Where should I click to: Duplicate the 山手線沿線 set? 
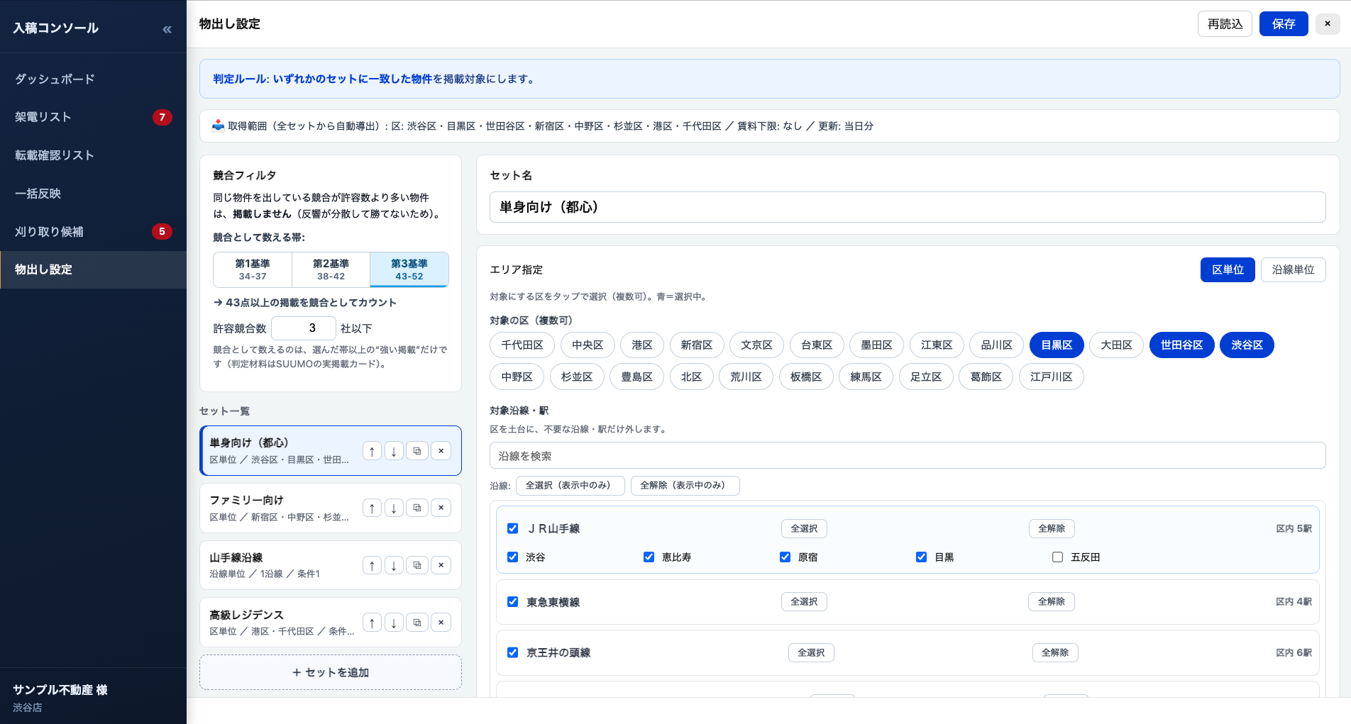[417, 565]
